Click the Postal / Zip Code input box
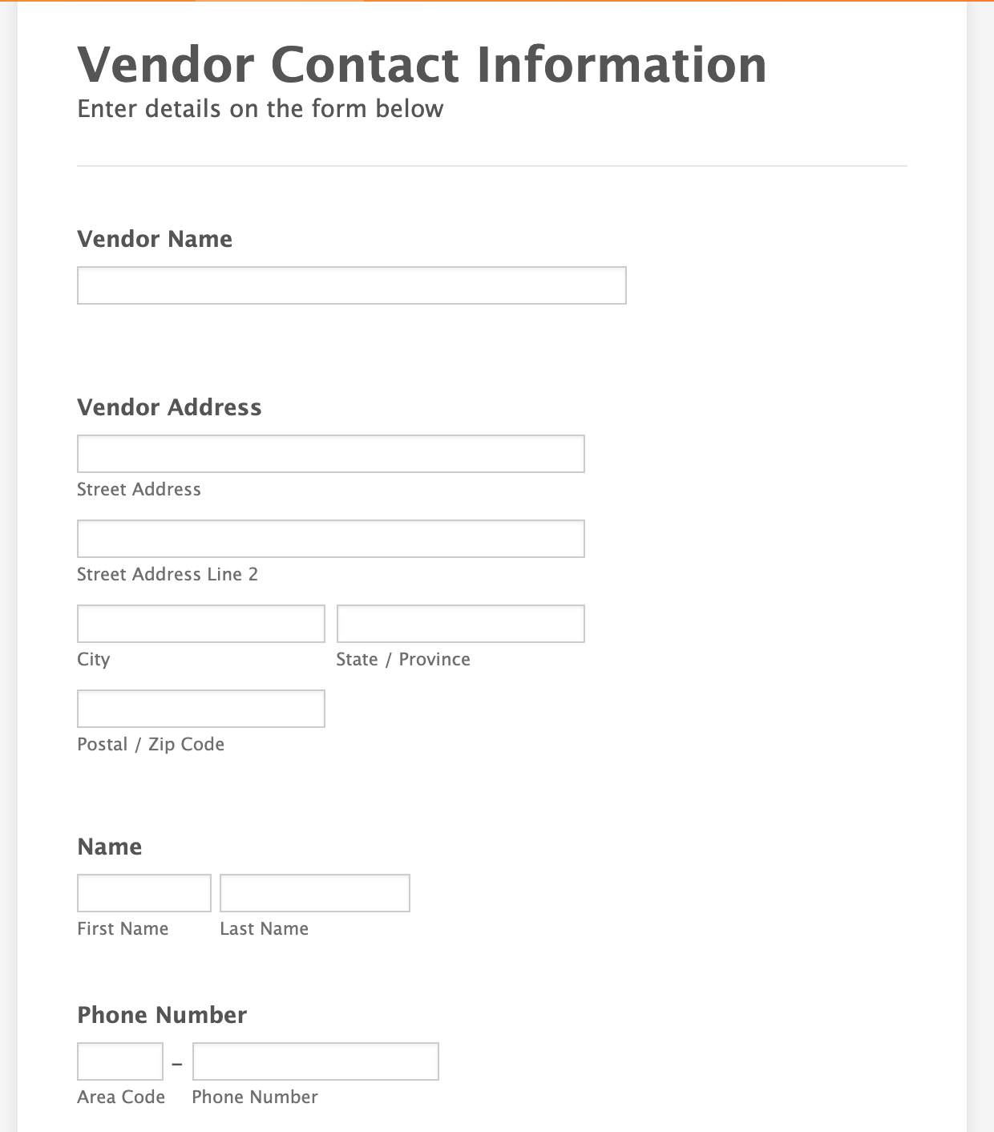This screenshot has height=1132, width=994. [200, 709]
